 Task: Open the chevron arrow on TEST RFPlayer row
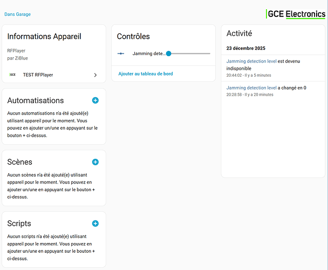click(x=95, y=75)
